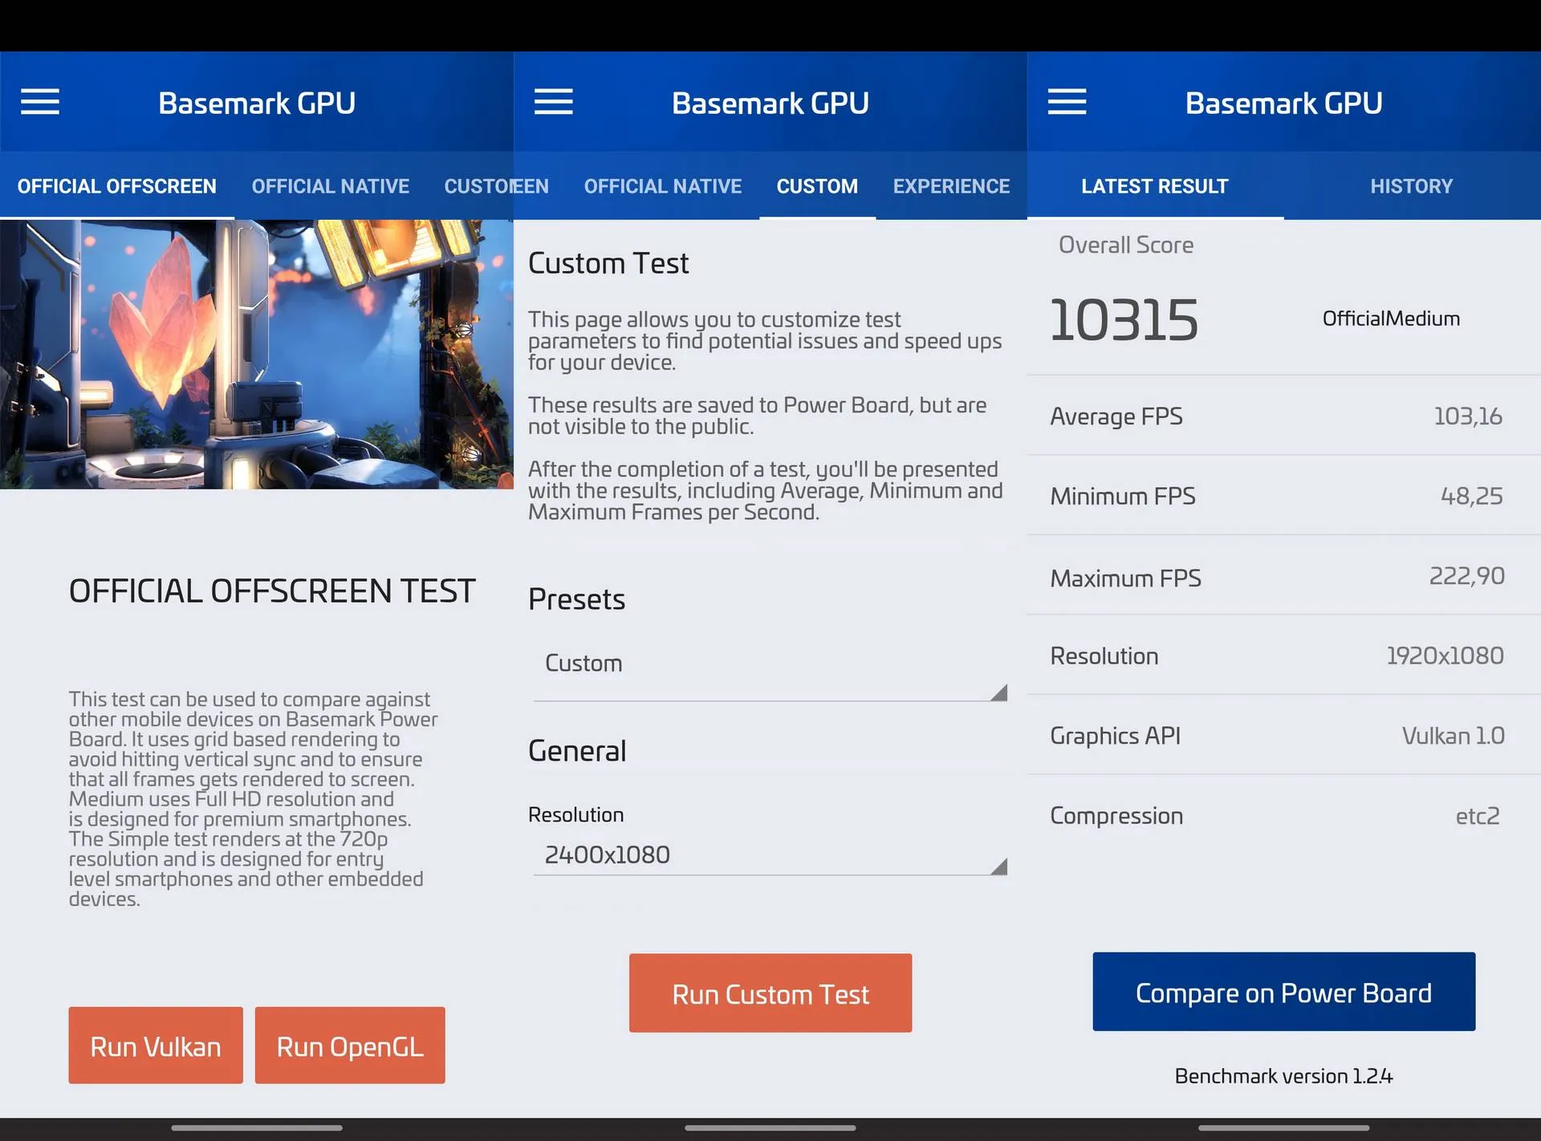Click the General section heading
This screenshot has height=1141, width=1541.
[577, 751]
